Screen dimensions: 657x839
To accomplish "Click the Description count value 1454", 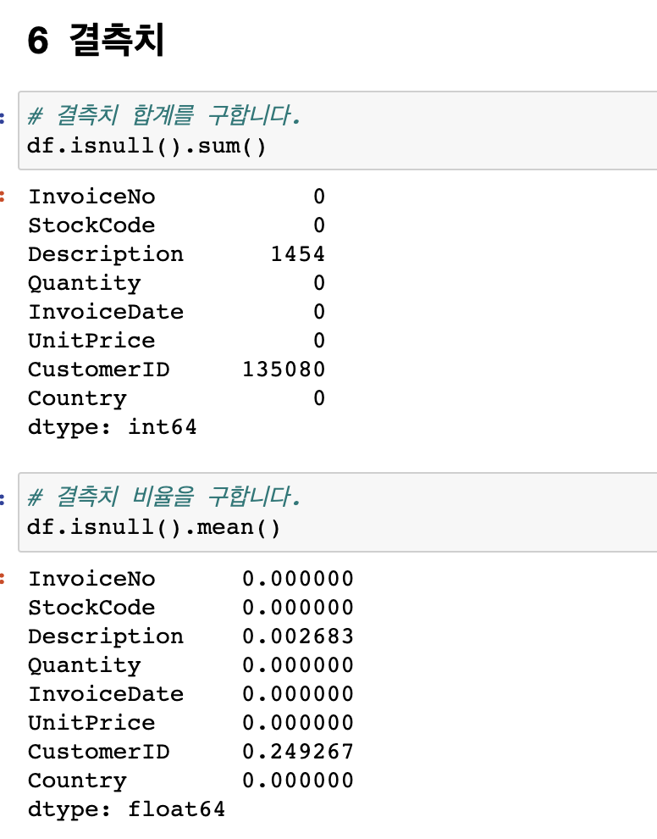I will click(298, 254).
